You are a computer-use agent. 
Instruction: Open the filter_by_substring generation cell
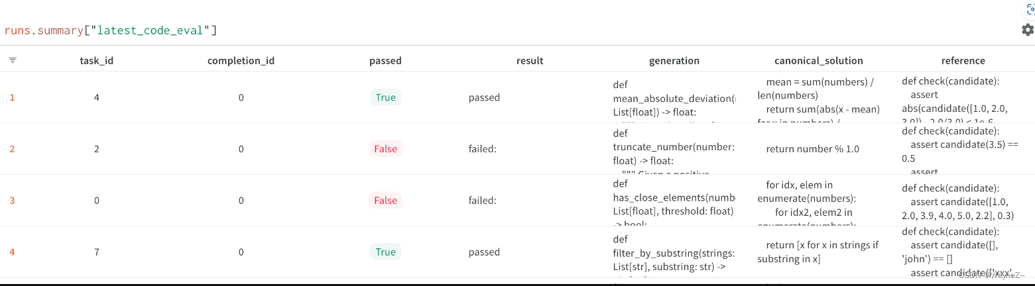point(674,252)
